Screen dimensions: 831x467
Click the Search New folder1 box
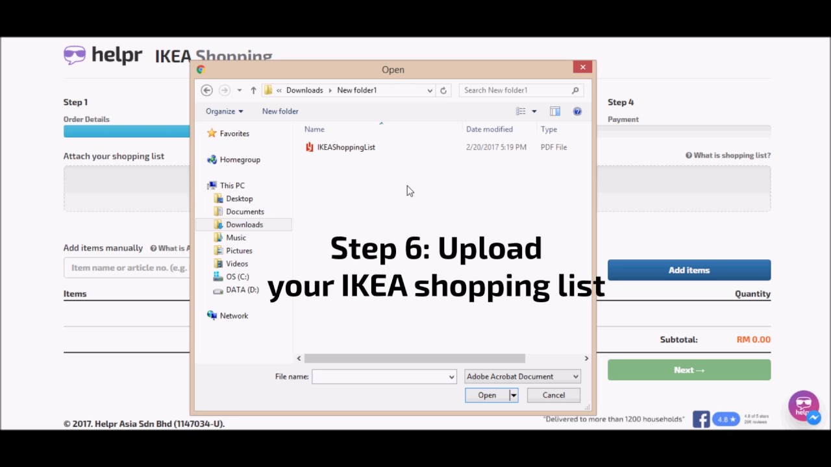click(521, 90)
